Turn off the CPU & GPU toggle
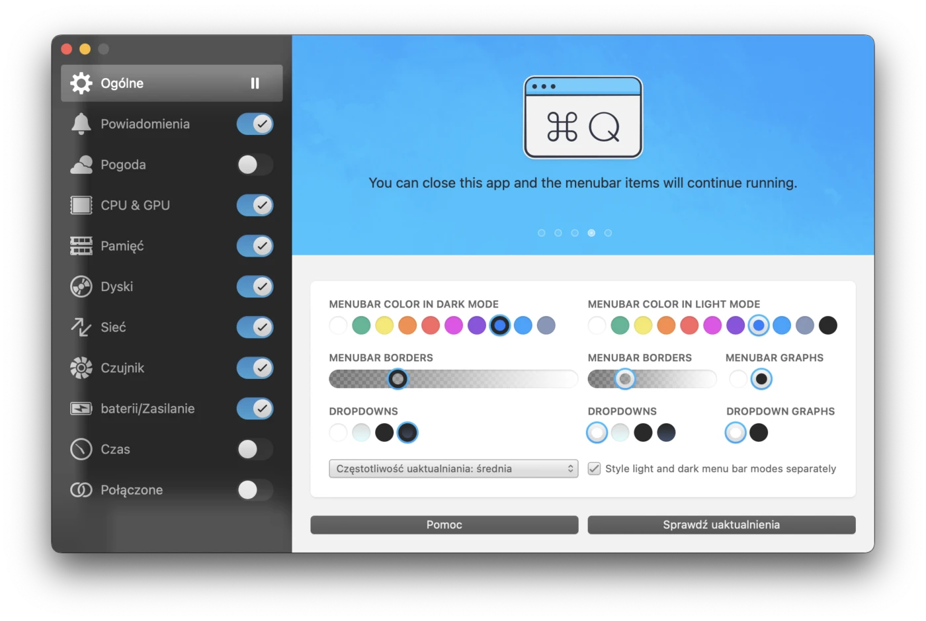 (255, 205)
